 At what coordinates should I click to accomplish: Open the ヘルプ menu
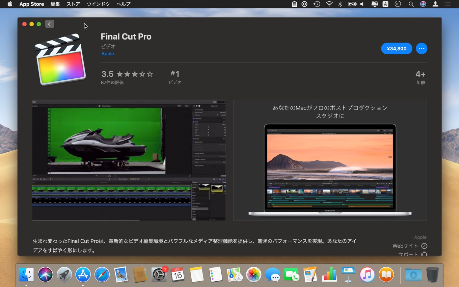(x=123, y=4)
